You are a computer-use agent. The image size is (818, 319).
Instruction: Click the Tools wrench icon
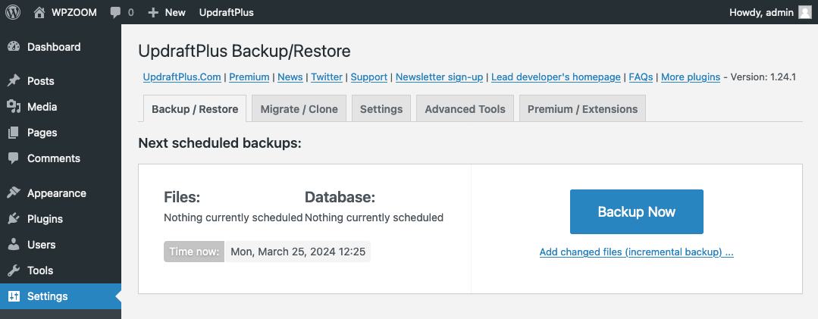[x=14, y=271]
